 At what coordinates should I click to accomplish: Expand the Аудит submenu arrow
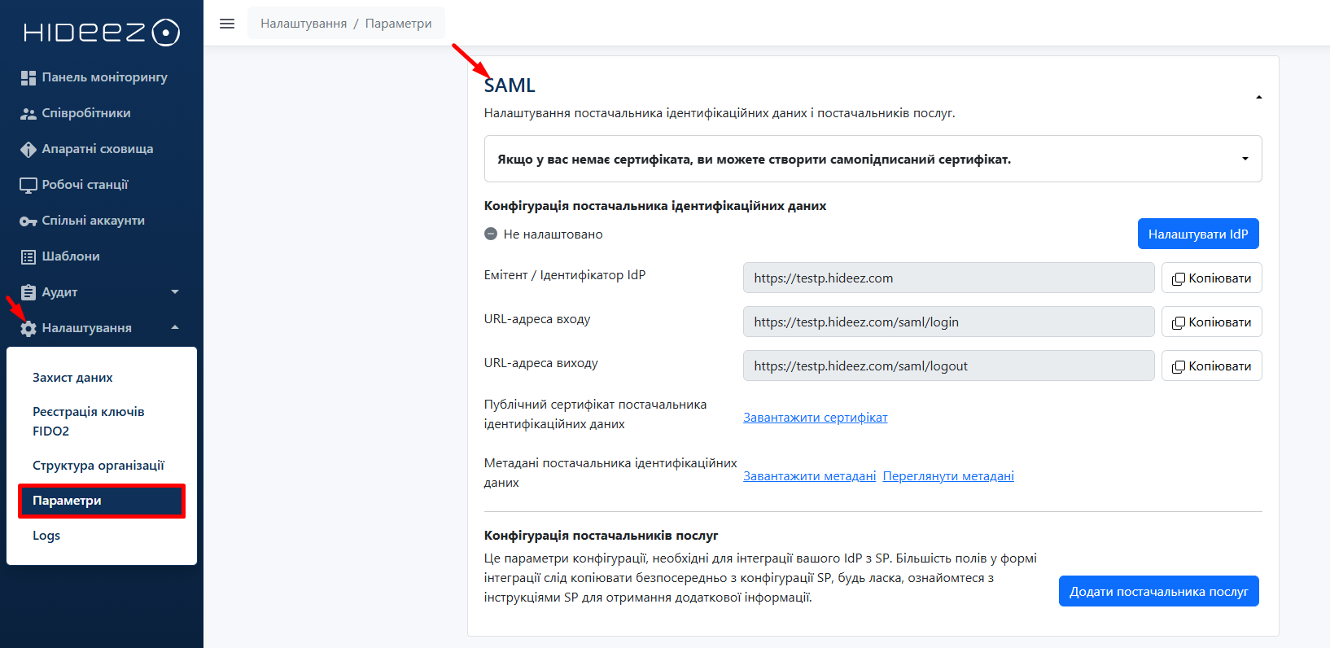pos(175,292)
